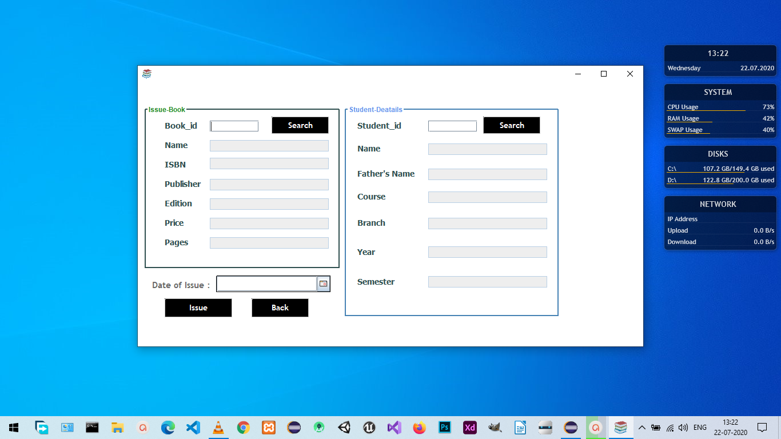Image resolution: width=781 pixels, height=439 pixels.
Task: Focus the Student_id input field
Action: [452, 126]
